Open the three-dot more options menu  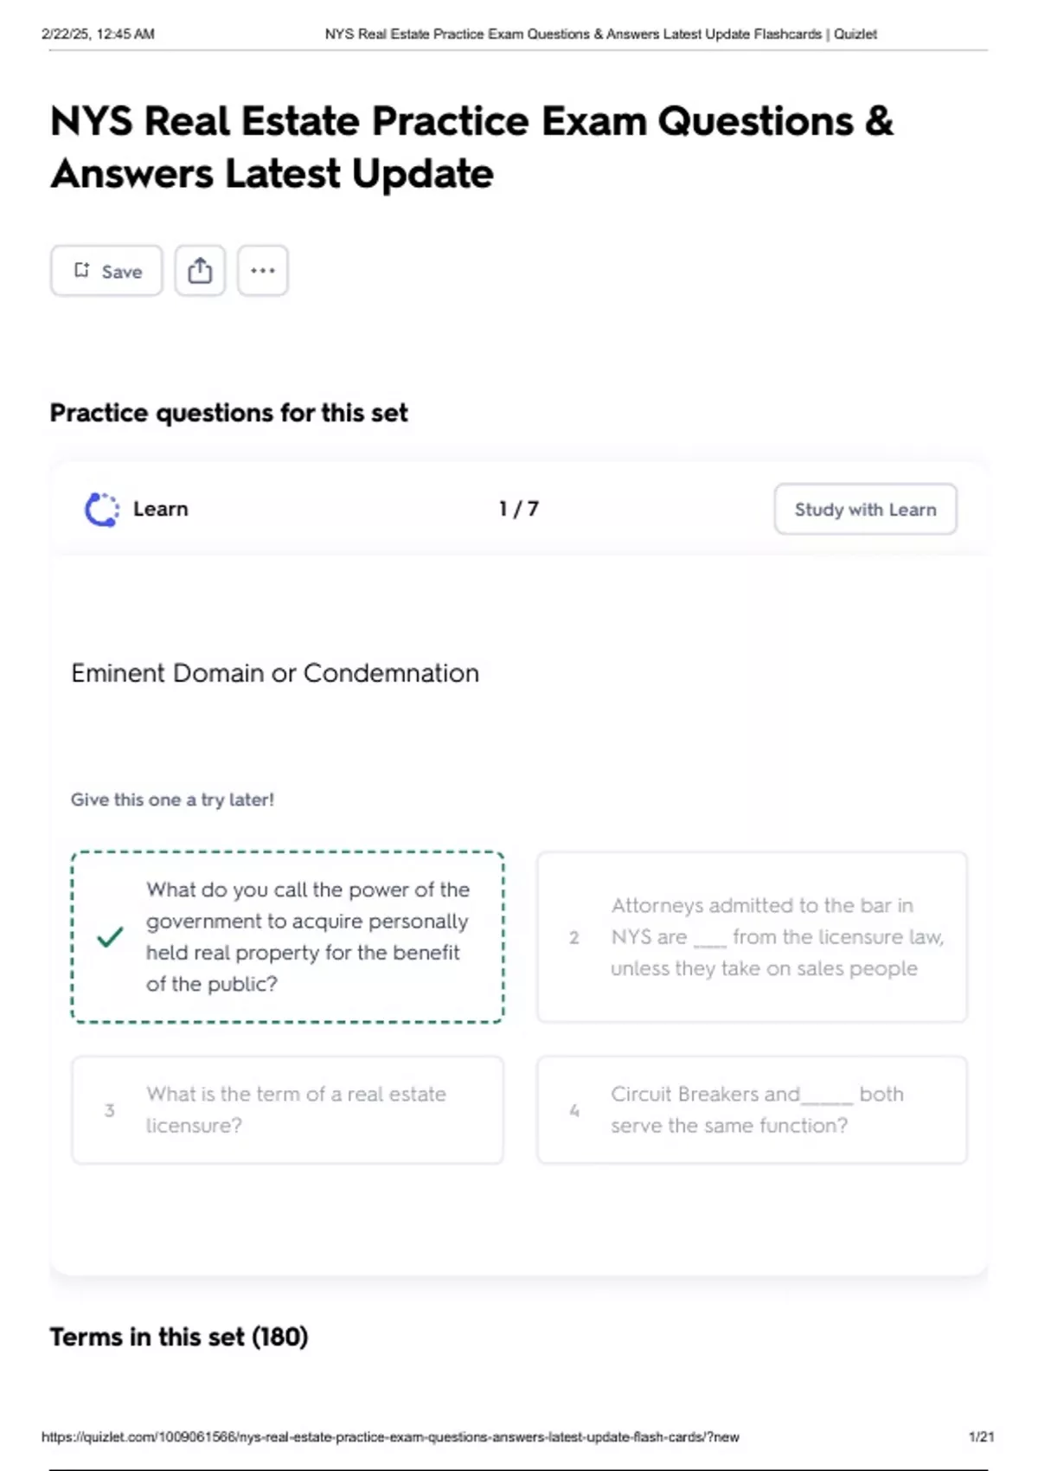click(x=263, y=271)
